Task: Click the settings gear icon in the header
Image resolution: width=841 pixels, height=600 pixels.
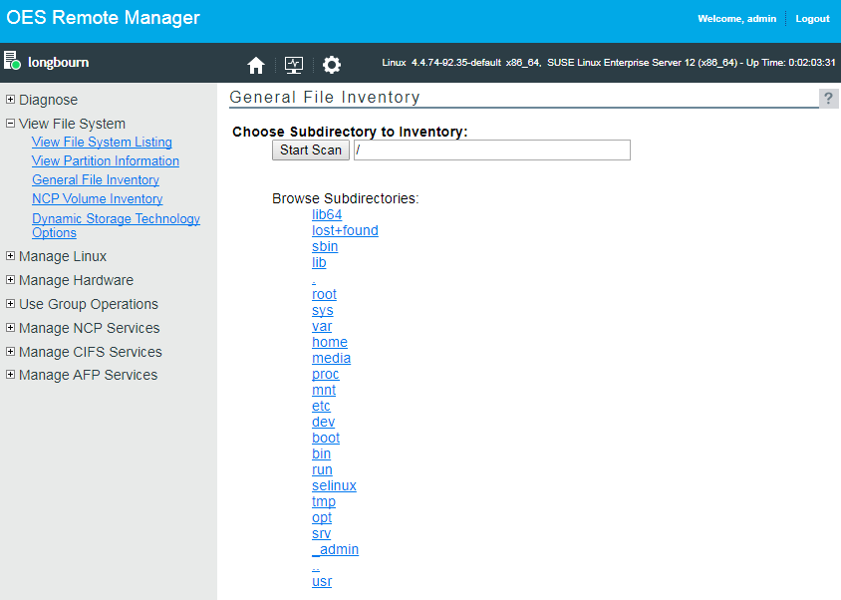Action: point(332,64)
